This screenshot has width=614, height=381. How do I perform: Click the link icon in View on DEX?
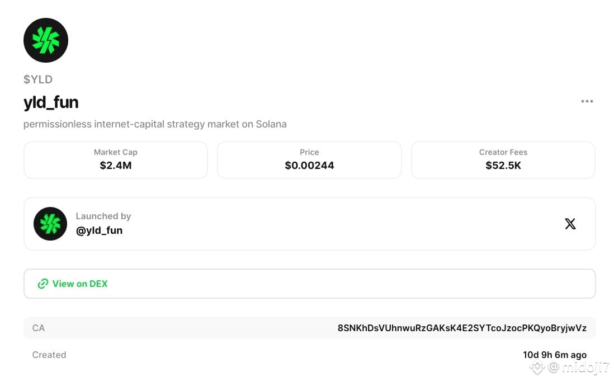click(x=42, y=284)
